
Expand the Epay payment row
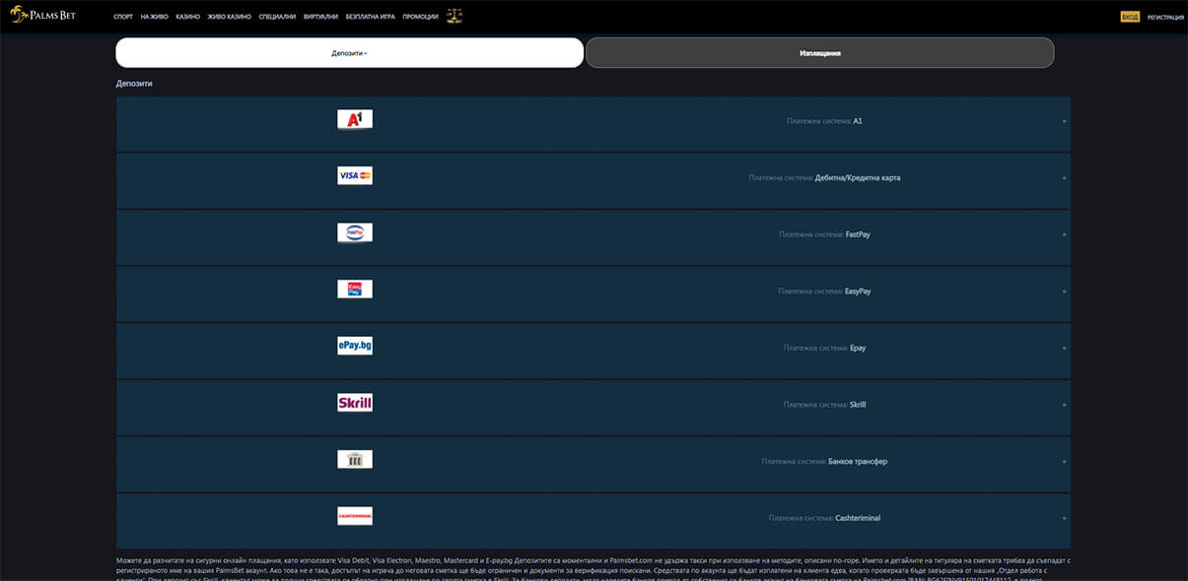[1064, 348]
